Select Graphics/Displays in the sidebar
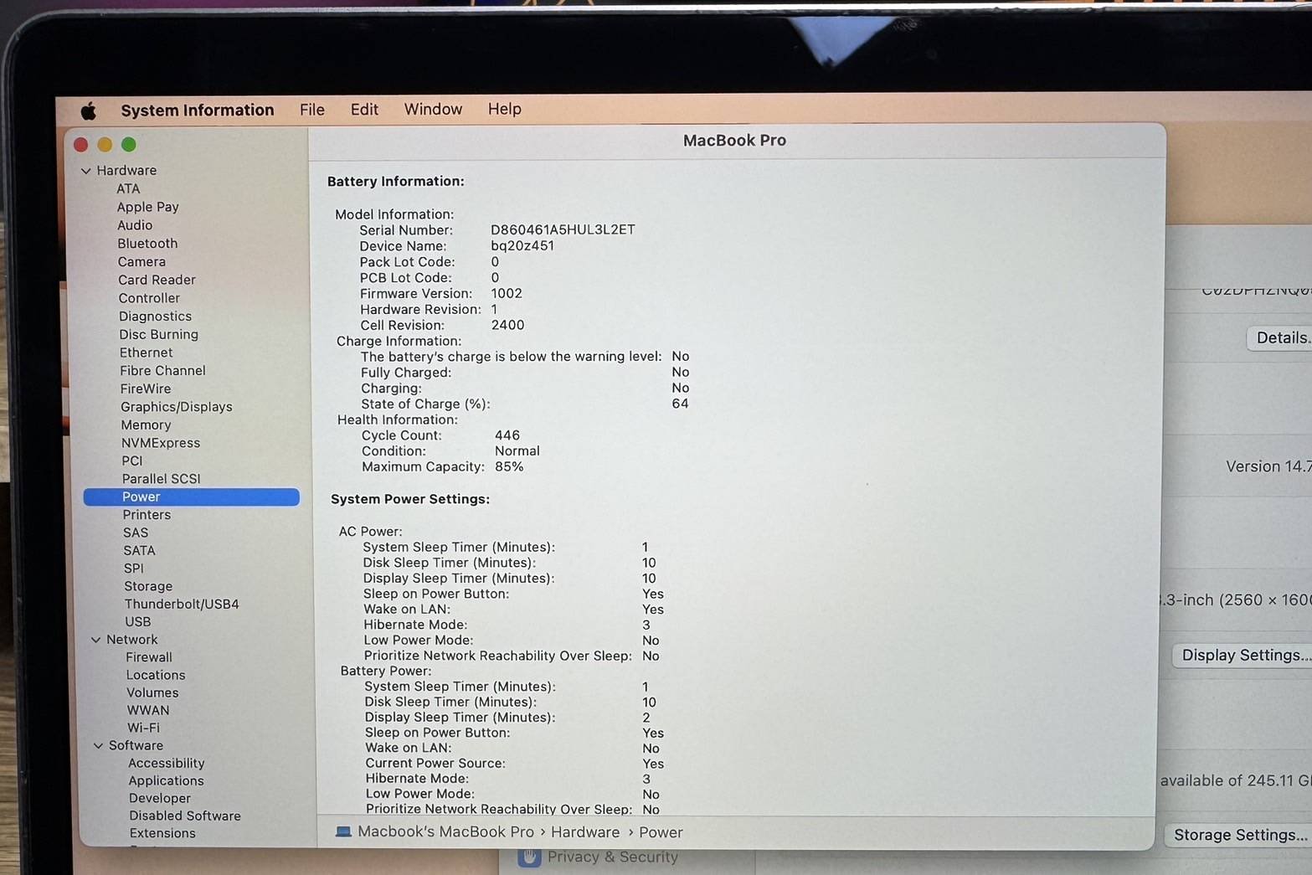Screen dimensions: 1312x875 pos(177,407)
